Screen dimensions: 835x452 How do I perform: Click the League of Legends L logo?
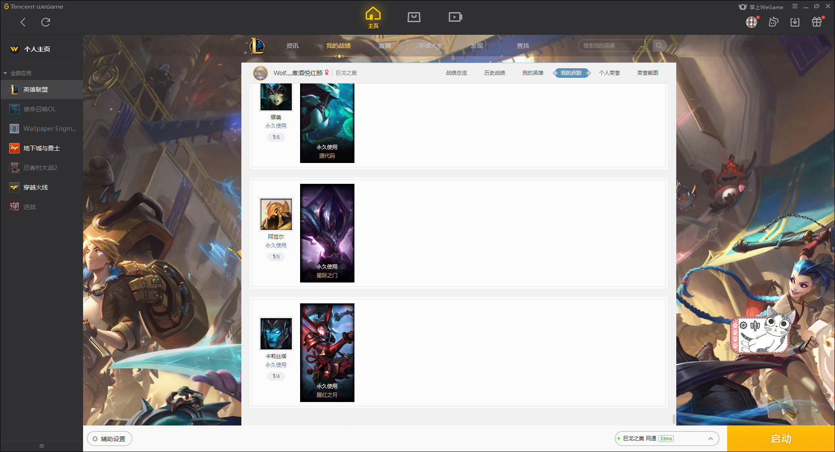(x=257, y=46)
